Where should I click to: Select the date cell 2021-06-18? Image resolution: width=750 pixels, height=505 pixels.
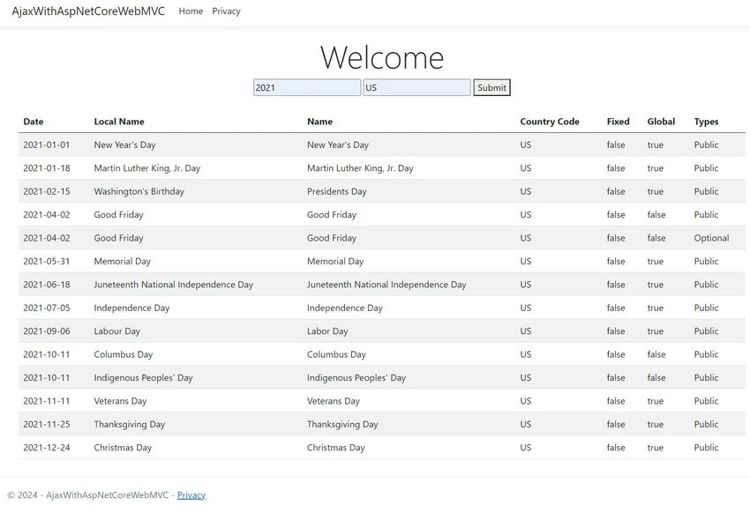point(47,285)
